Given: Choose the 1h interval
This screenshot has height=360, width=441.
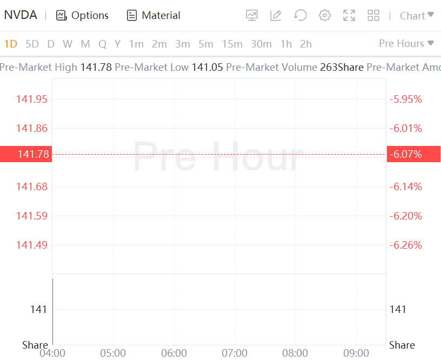Looking at the screenshot, I should (286, 44).
